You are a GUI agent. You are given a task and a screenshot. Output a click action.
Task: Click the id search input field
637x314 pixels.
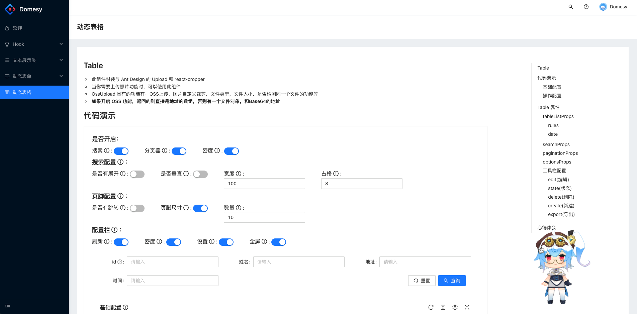click(173, 262)
